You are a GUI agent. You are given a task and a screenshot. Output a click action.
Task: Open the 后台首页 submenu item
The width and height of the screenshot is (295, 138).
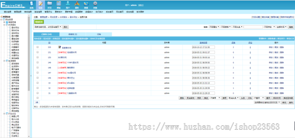coord(109,12)
